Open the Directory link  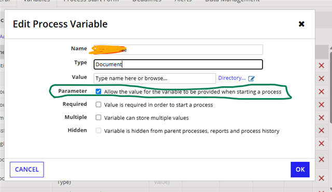[232, 78]
